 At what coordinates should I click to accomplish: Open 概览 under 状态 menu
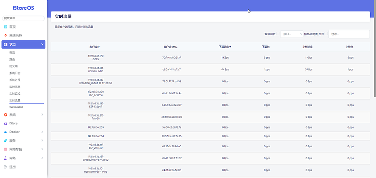click(12, 52)
